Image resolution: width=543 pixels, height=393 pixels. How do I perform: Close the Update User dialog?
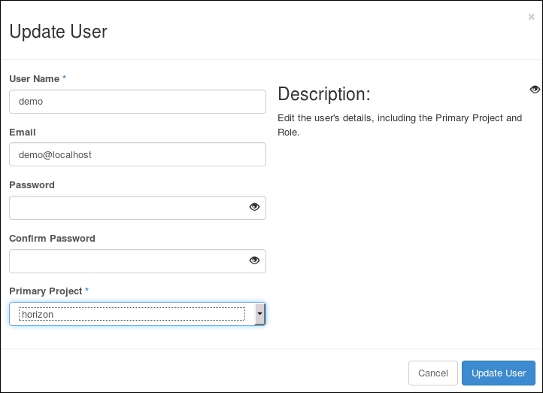(x=531, y=17)
